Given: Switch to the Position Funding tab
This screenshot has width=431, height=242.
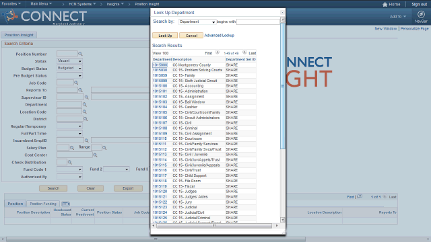Looking at the screenshot, I should (x=43, y=204).
